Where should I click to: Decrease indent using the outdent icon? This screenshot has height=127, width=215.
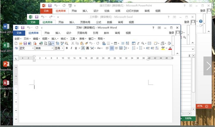(148, 48)
